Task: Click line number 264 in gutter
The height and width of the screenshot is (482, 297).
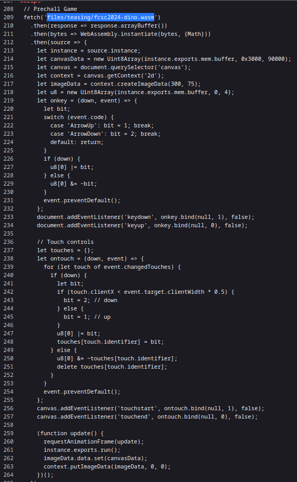Action: (x=9, y=475)
